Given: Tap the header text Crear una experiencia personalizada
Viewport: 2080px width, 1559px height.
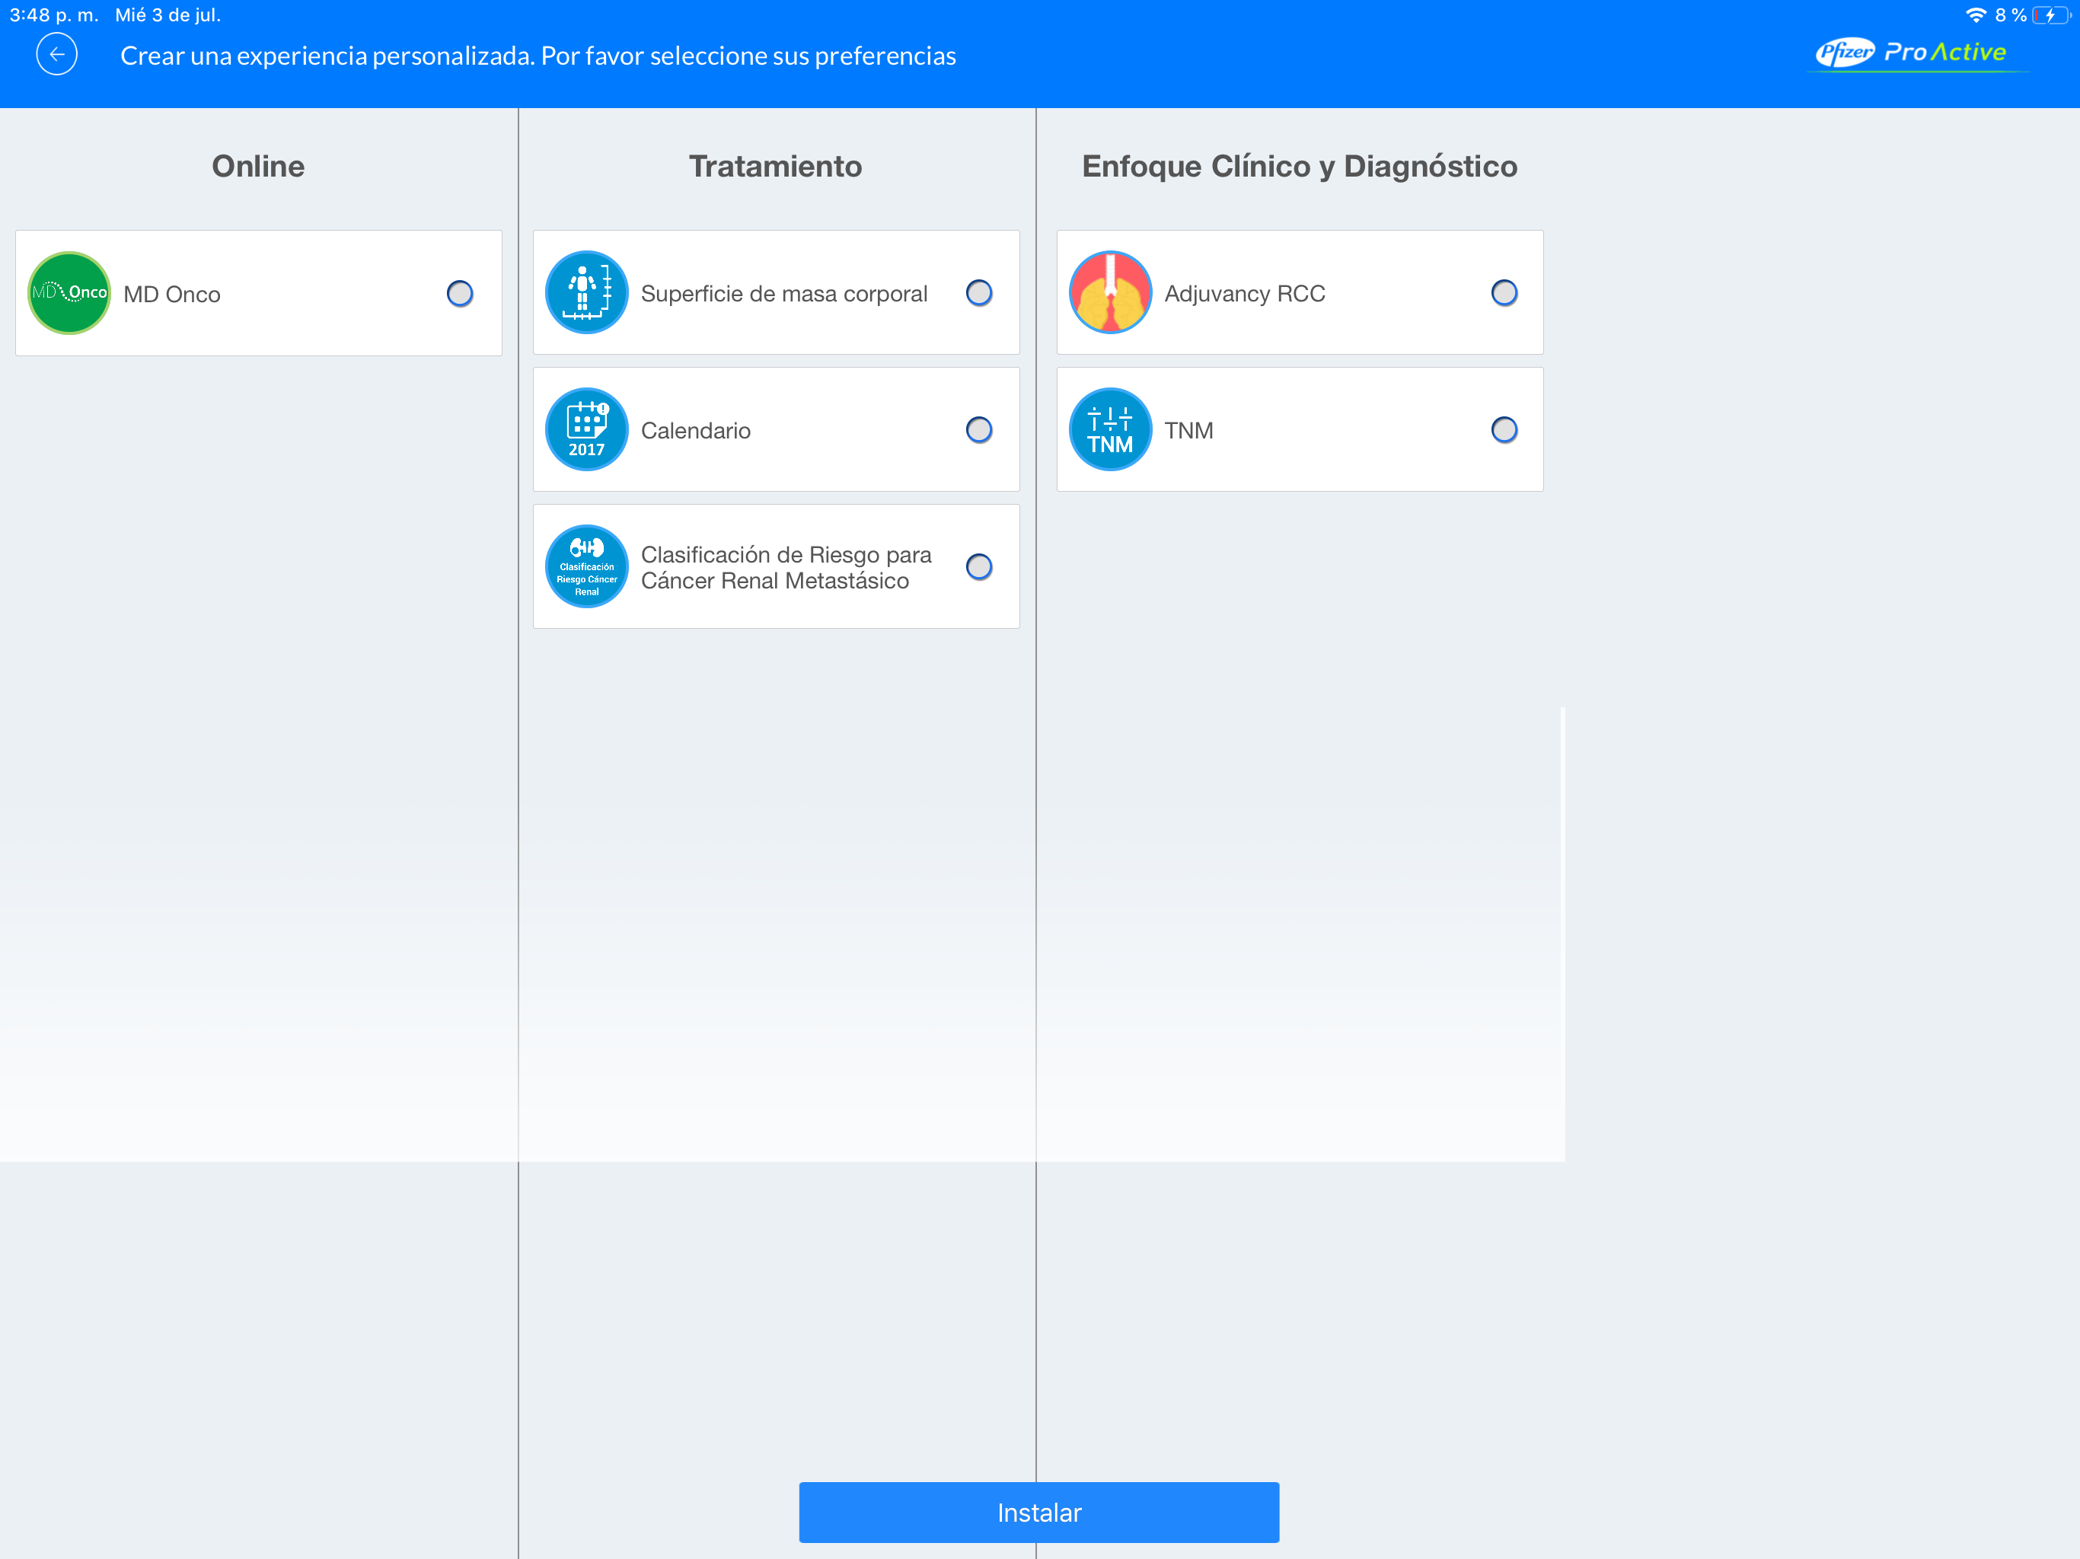Looking at the screenshot, I should pyautogui.click(x=538, y=56).
